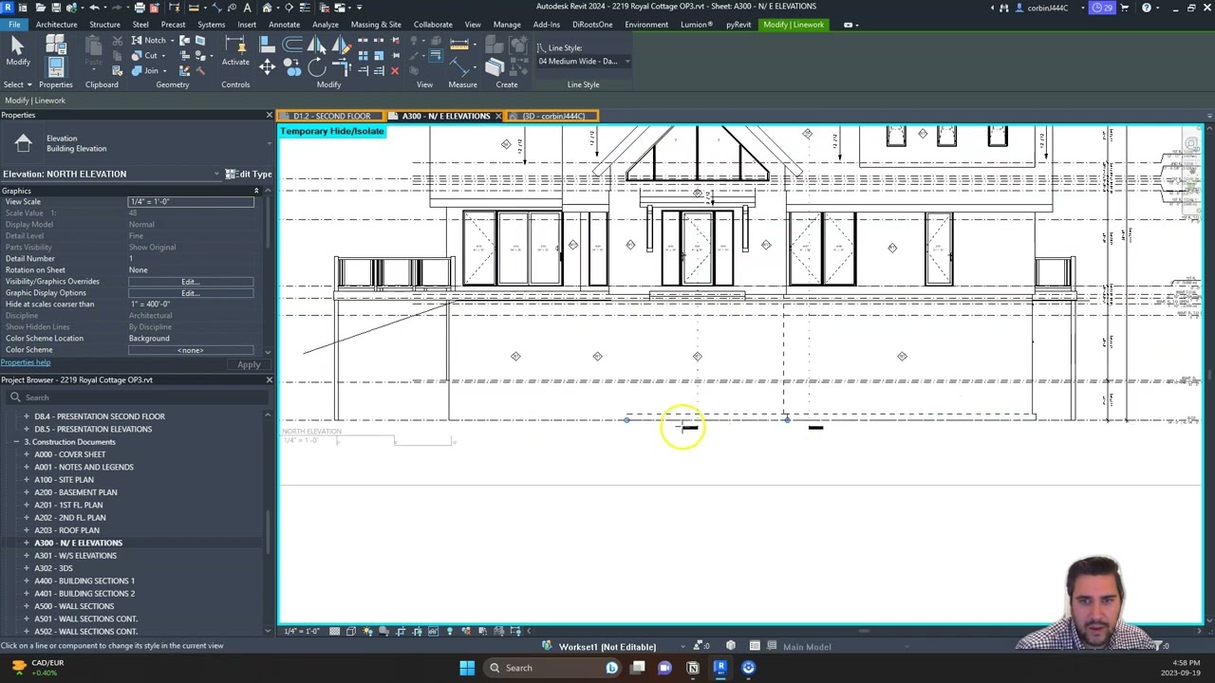
Task: Click the Save icon in quick access toolbar
Action: [56, 7]
